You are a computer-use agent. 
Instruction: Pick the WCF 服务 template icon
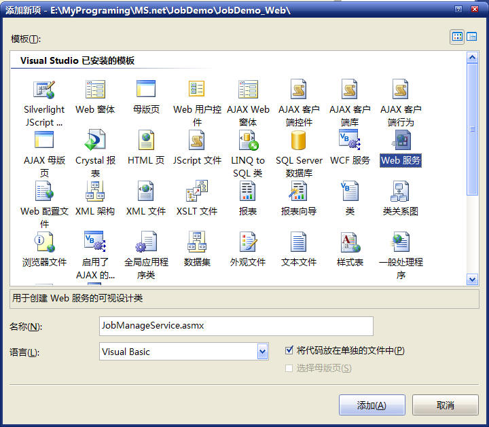[349, 139]
